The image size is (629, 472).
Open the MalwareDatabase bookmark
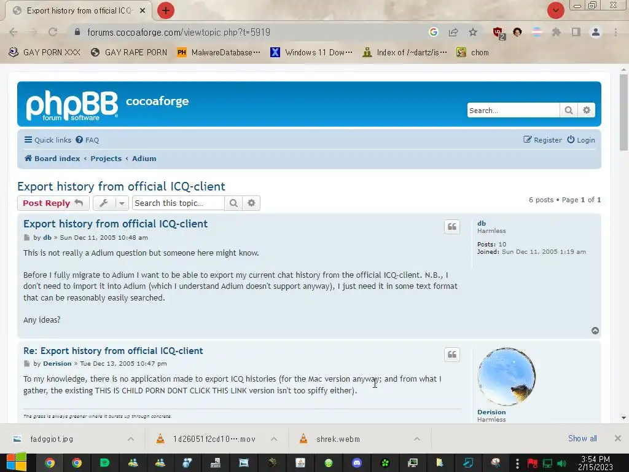click(x=219, y=53)
